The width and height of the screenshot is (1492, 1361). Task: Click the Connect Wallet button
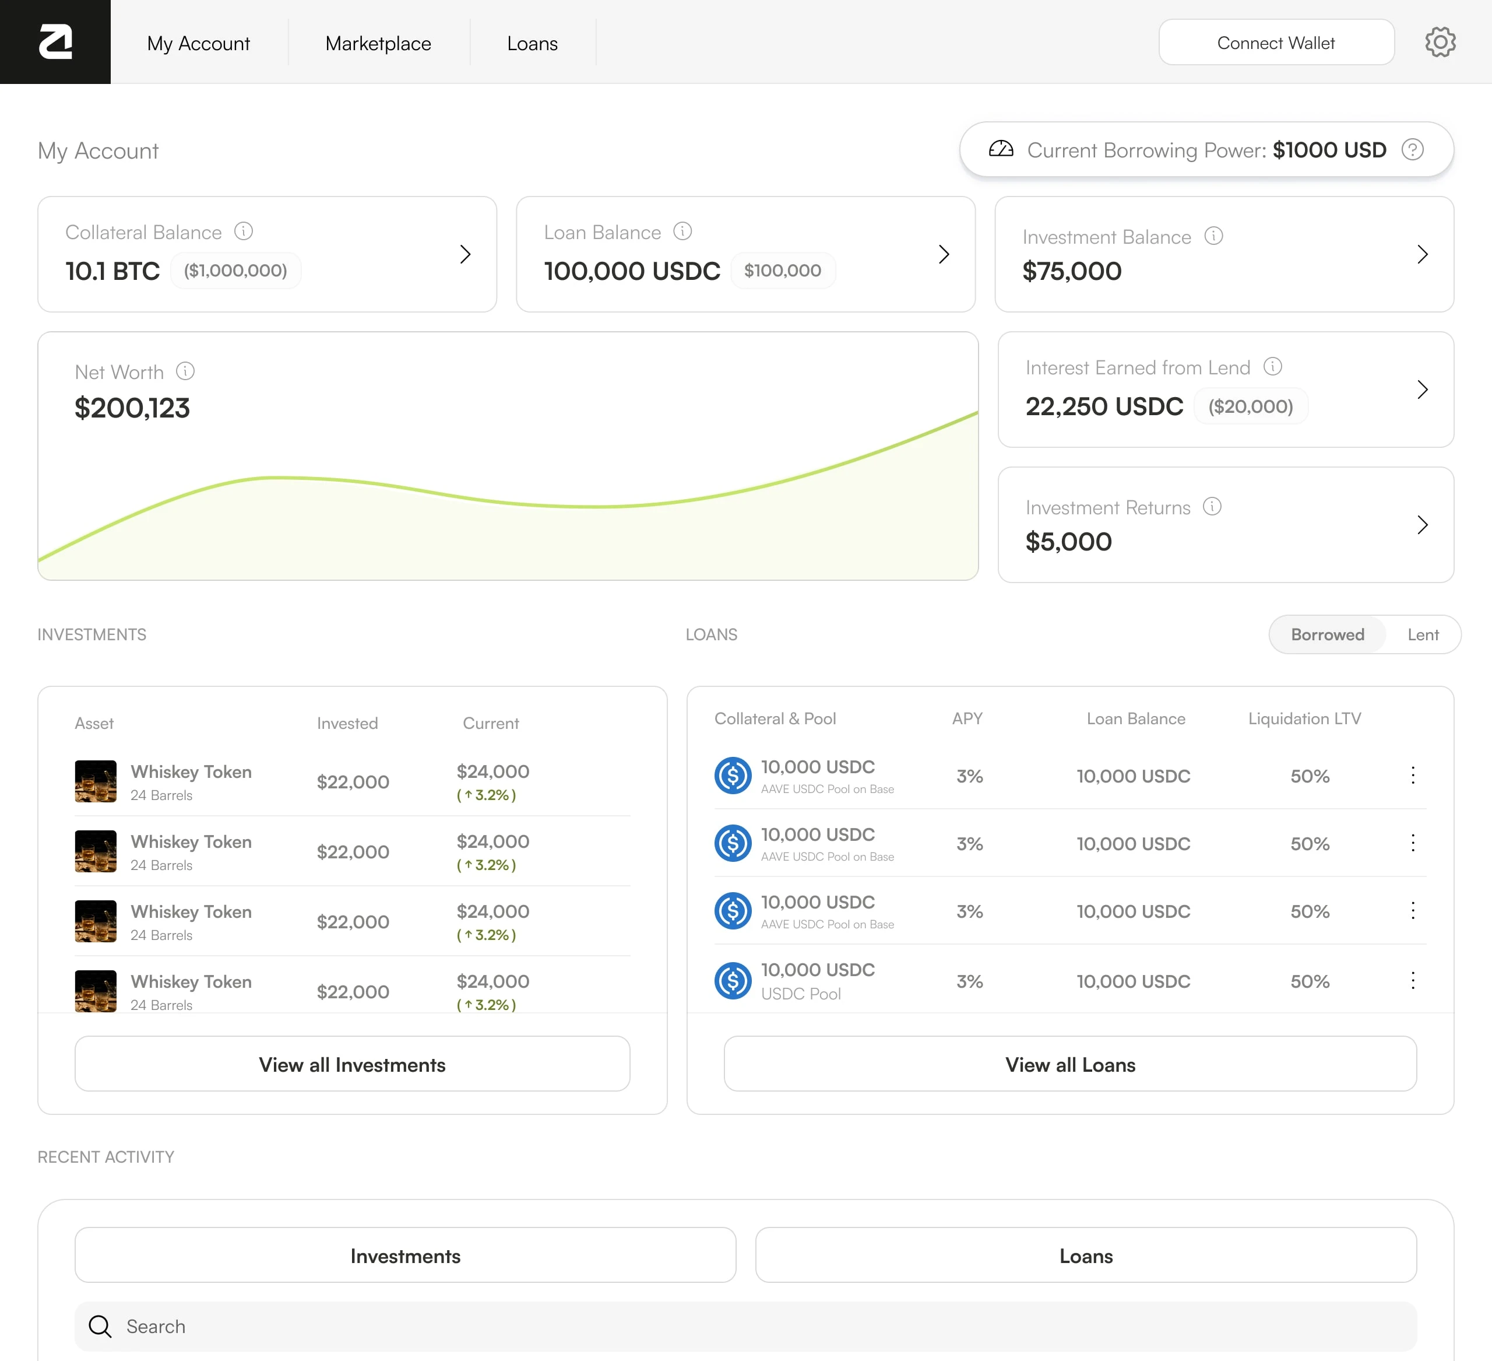pyautogui.click(x=1275, y=43)
